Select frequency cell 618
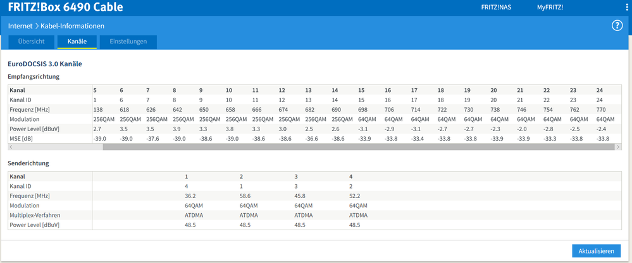 [x=124, y=110]
